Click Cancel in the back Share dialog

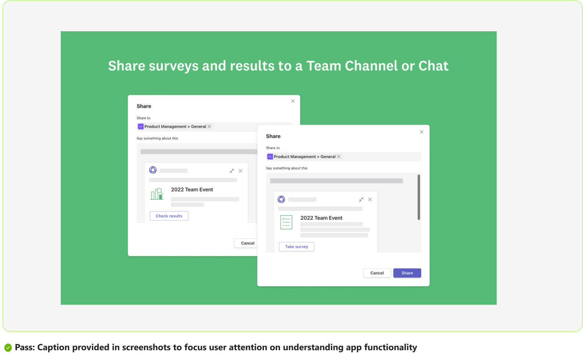pos(246,243)
